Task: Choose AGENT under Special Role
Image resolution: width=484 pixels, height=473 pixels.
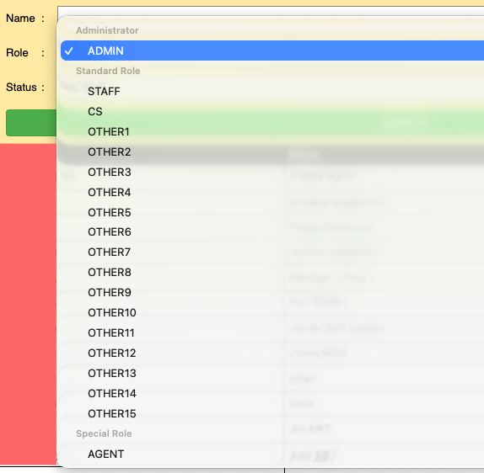Action: click(272, 454)
